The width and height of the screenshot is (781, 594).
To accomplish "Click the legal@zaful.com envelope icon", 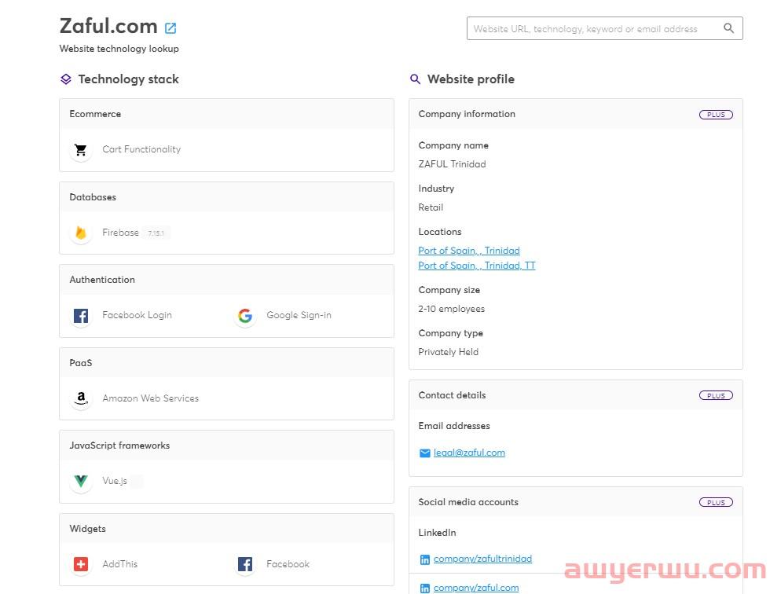I will click(424, 453).
